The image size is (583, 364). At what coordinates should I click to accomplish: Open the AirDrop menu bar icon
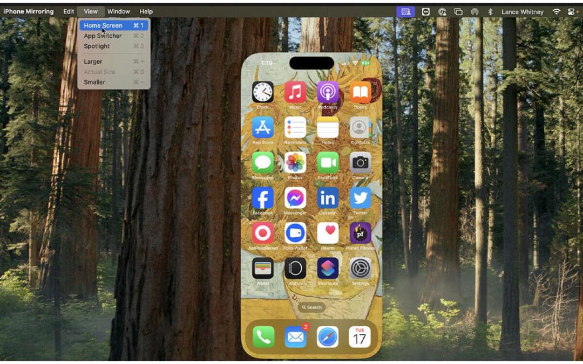tap(475, 12)
